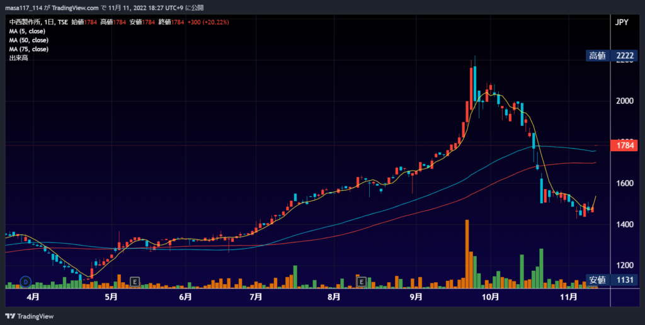Click the 高値 2222 price label
Viewport: 645px width, 325px height.
[612, 56]
